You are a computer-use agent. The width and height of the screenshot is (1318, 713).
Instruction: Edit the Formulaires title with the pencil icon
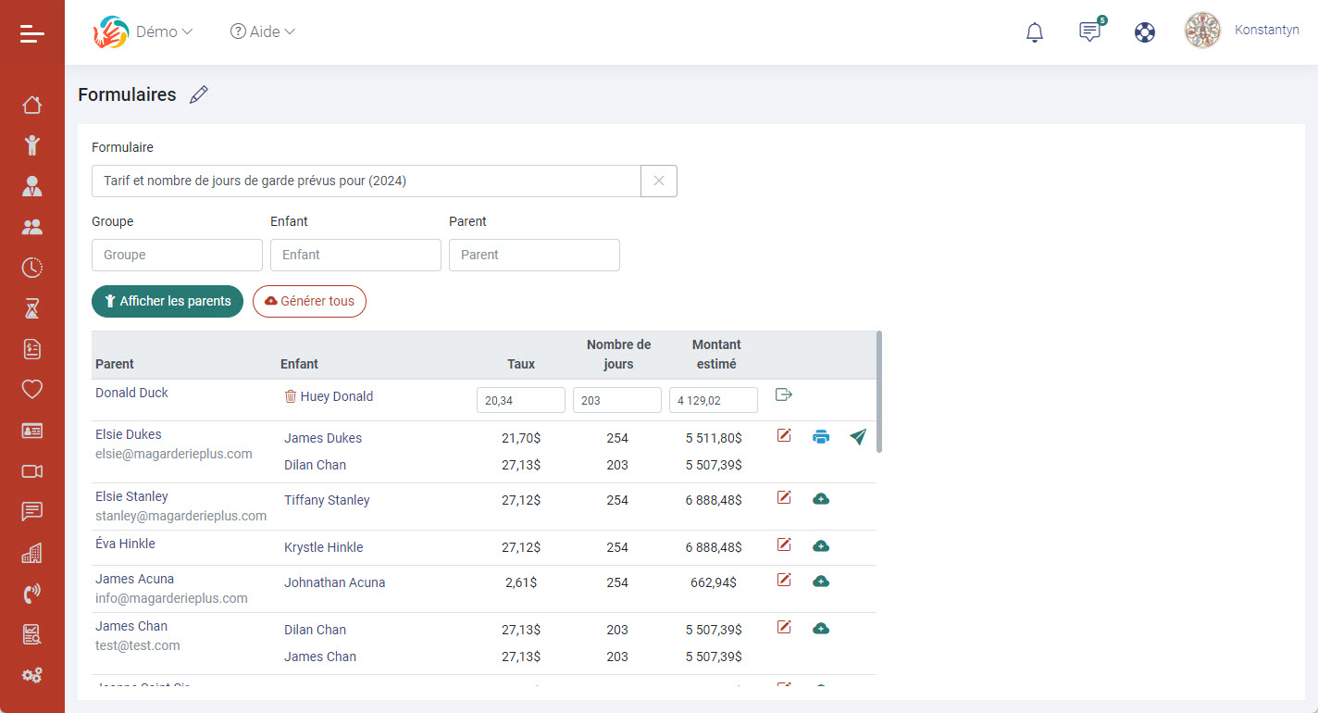(199, 94)
